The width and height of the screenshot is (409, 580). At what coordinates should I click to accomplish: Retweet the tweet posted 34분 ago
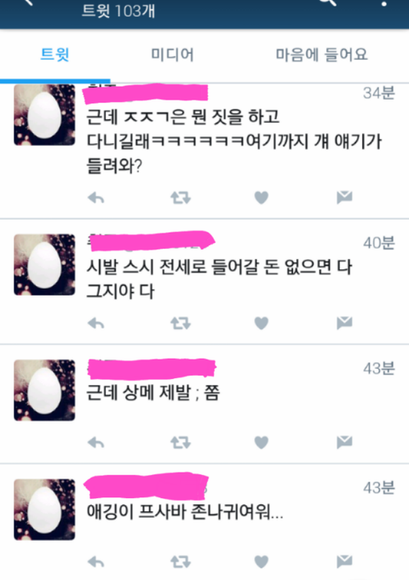pyautogui.click(x=181, y=198)
